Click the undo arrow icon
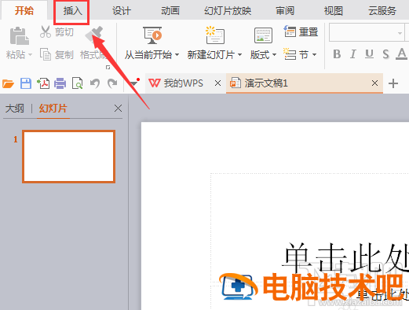Viewport: 409px width, 310px height. click(x=95, y=83)
